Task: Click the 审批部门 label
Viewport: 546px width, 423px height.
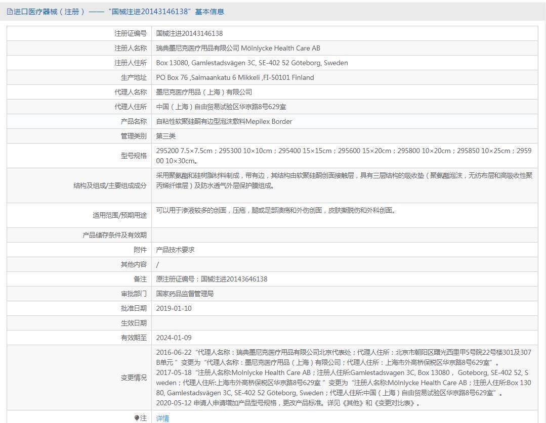Action: tap(134, 293)
